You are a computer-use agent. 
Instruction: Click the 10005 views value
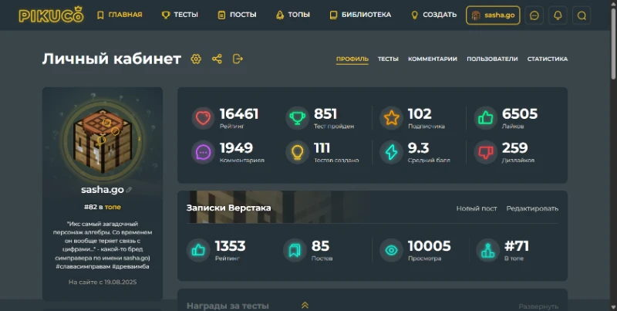[430, 246]
